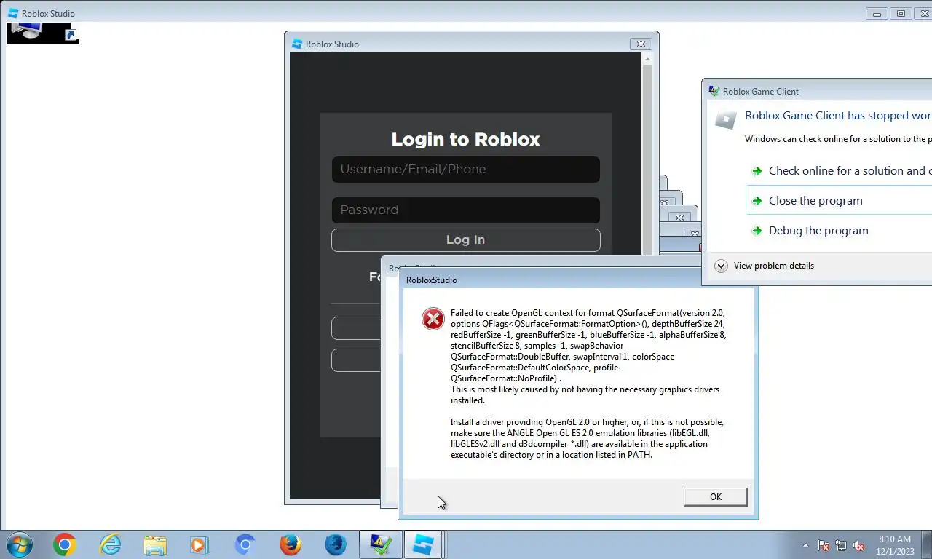Image resolution: width=932 pixels, height=559 pixels.
Task: Click the red error icon in the RobloxStudio dialog
Action: (433, 318)
